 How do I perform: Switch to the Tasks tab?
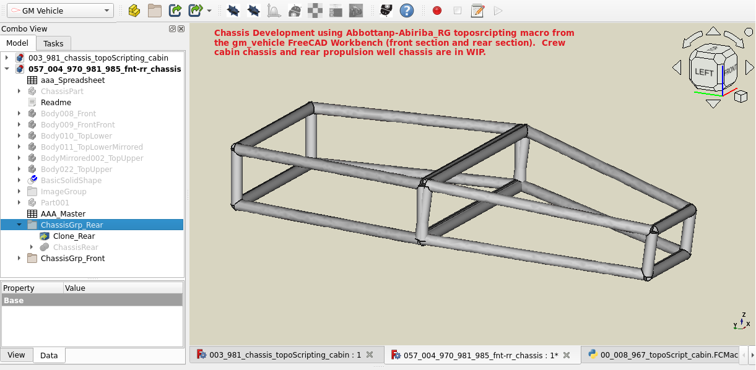coord(53,43)
